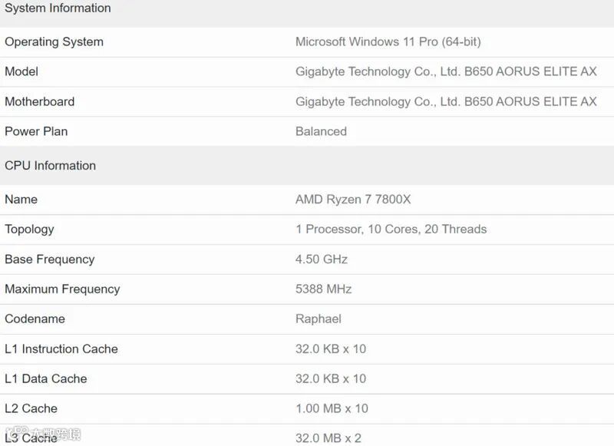The image size is (614, 446).
Task: Select the Maximum Frequency 5388 MHz value
Action: click(323, 289)
